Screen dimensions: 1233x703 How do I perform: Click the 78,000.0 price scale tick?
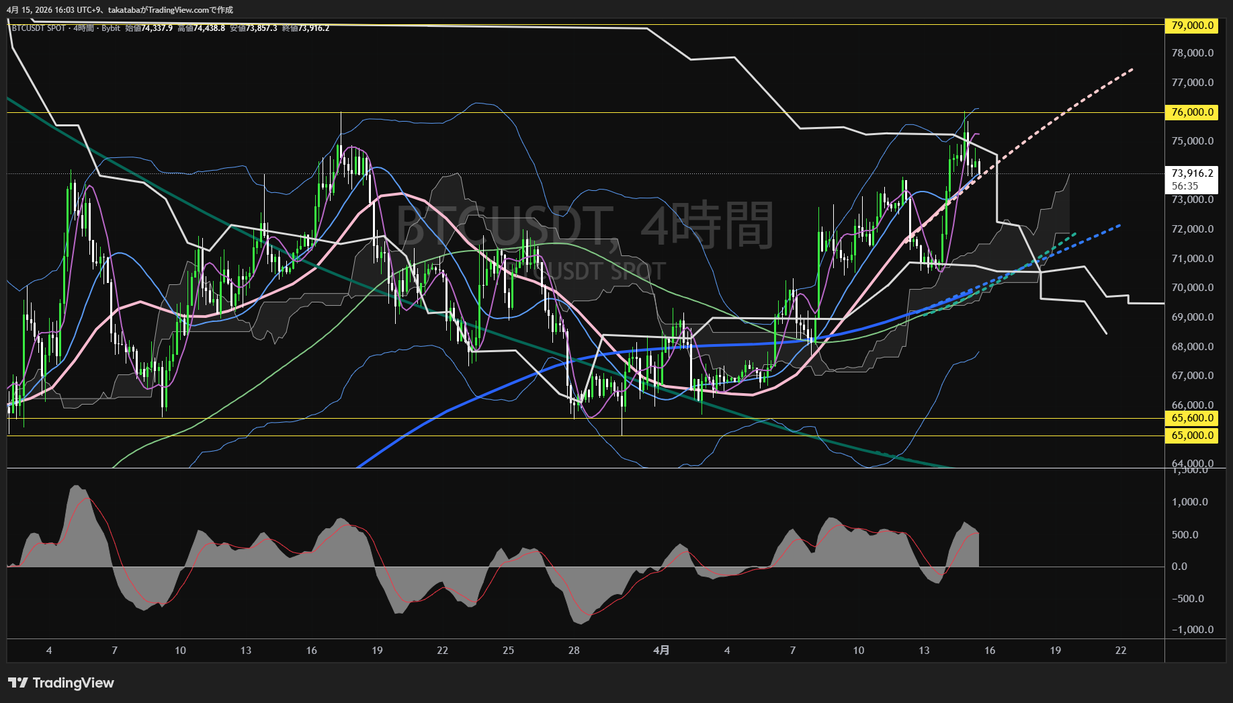(x=1192, y=53)
